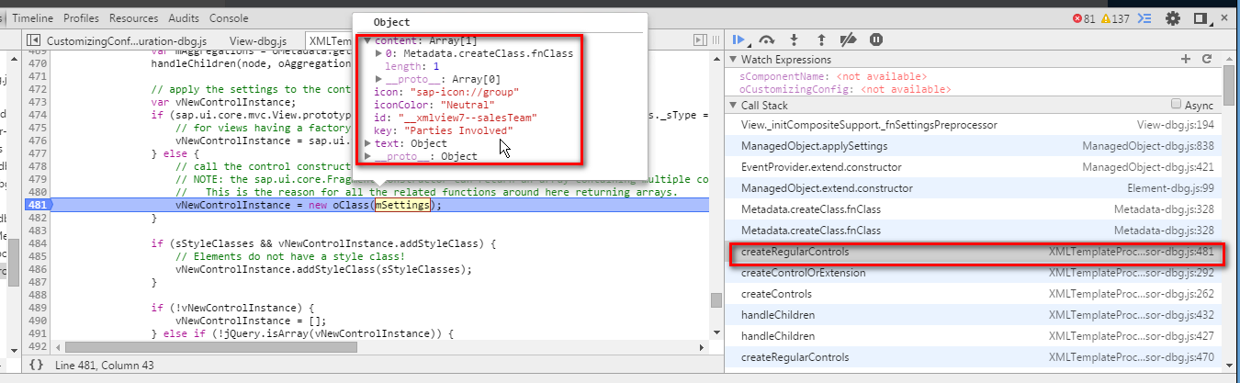Image resolution: width=1240 pixels, height=383 pixels.
Task: Toggle pause on exceptions
Action: pos(876,39)
